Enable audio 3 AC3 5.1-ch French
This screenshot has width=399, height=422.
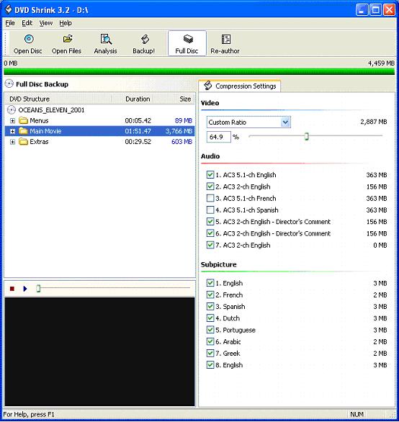point(210,198)
